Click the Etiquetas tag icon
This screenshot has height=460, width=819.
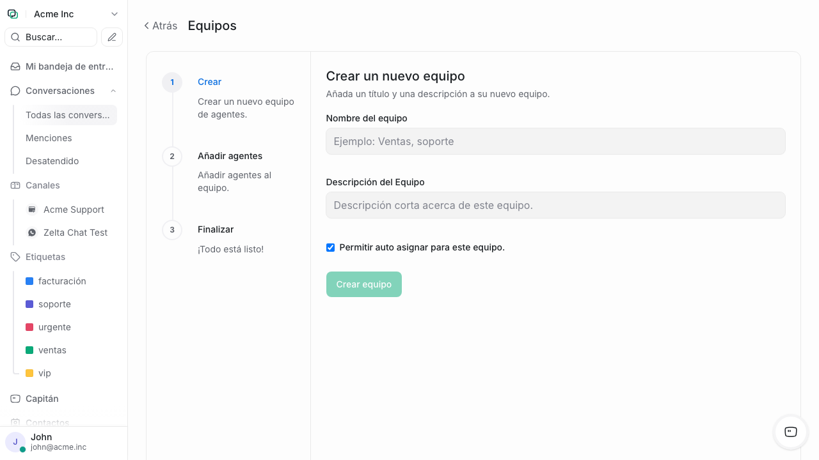[x=15, y=257]
